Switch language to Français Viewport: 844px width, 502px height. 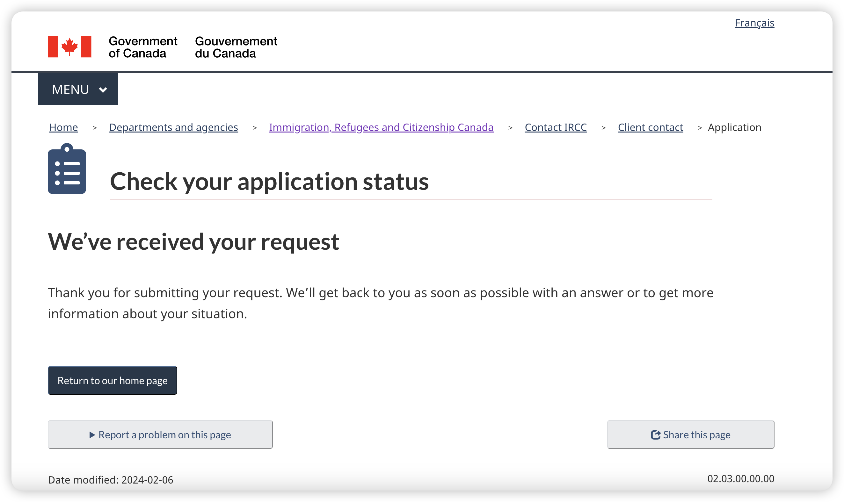point(754,23)
